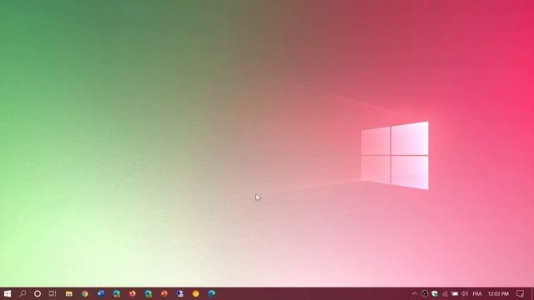
Task: Open Windows Security shield tray icon
Action: (435, 293)
